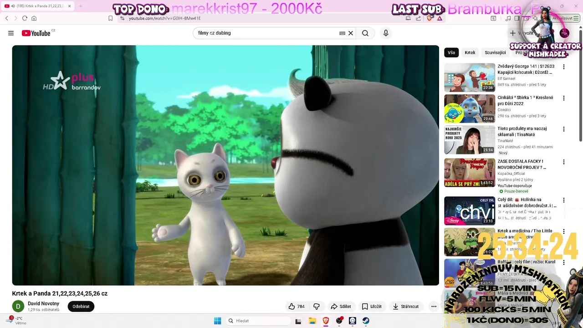Focus the YouTube search input field
583x328 pixels.
pos(266,33)
